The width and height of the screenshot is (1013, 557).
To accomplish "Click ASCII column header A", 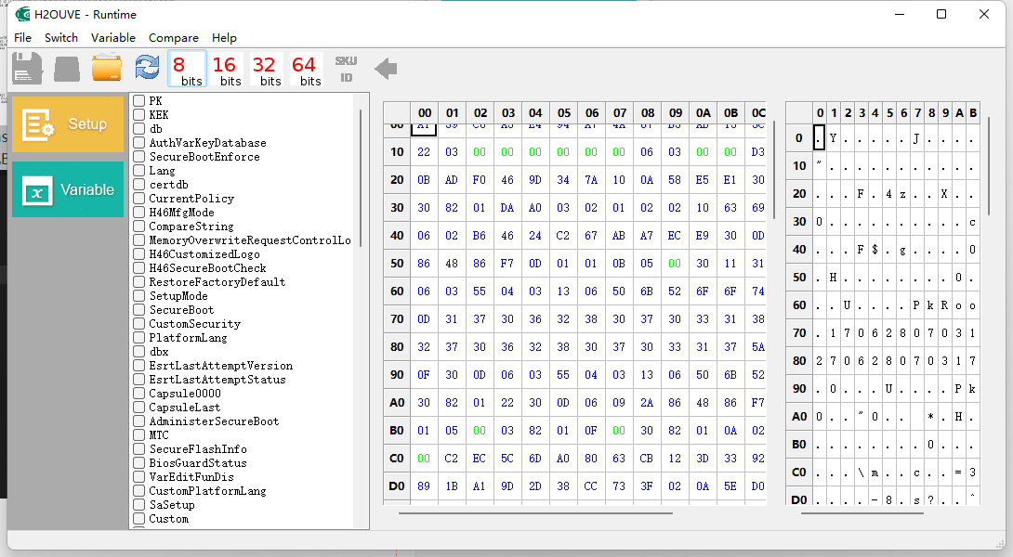I will [x=959, y=113].
